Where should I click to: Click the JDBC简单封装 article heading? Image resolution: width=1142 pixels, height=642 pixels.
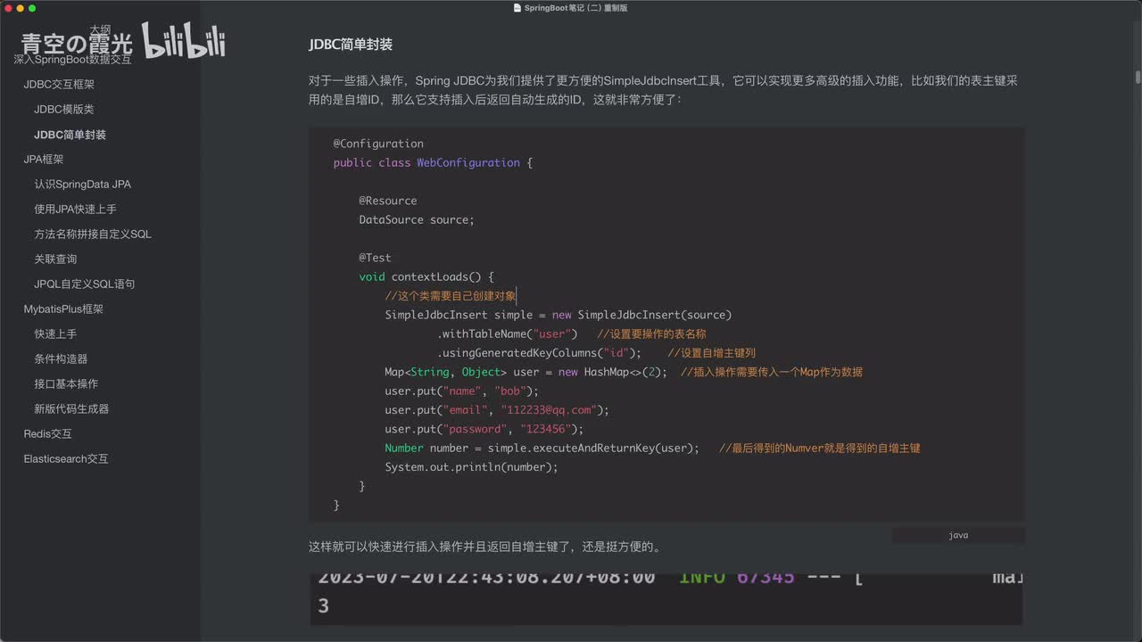tap(351, 45)
